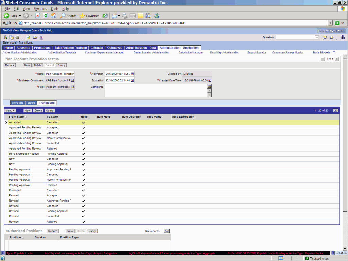Open the browser Favorites menu
The image size is (348, 261).
[x=40, y=9]
